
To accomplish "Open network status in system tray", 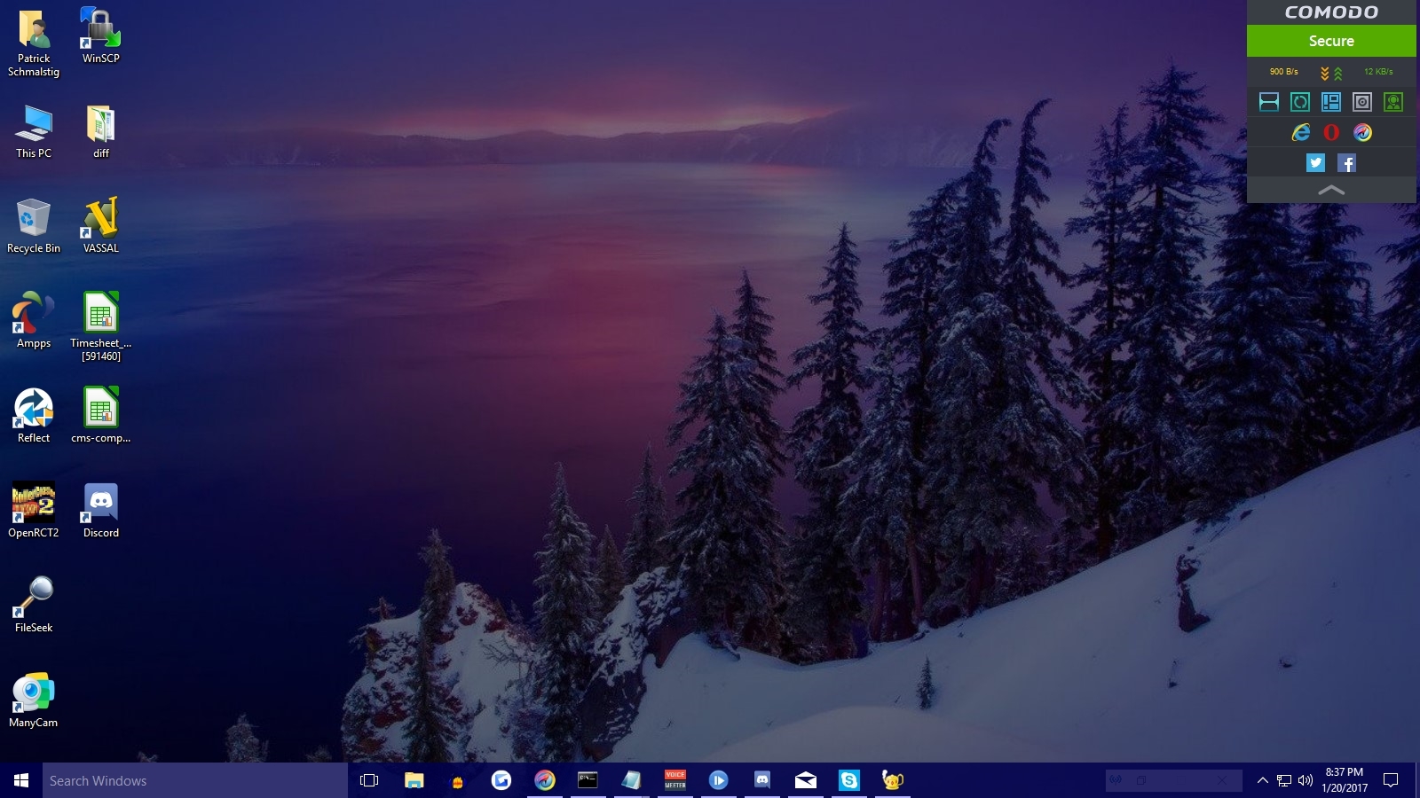I will pyautogui.click(x=1284, y=780).
